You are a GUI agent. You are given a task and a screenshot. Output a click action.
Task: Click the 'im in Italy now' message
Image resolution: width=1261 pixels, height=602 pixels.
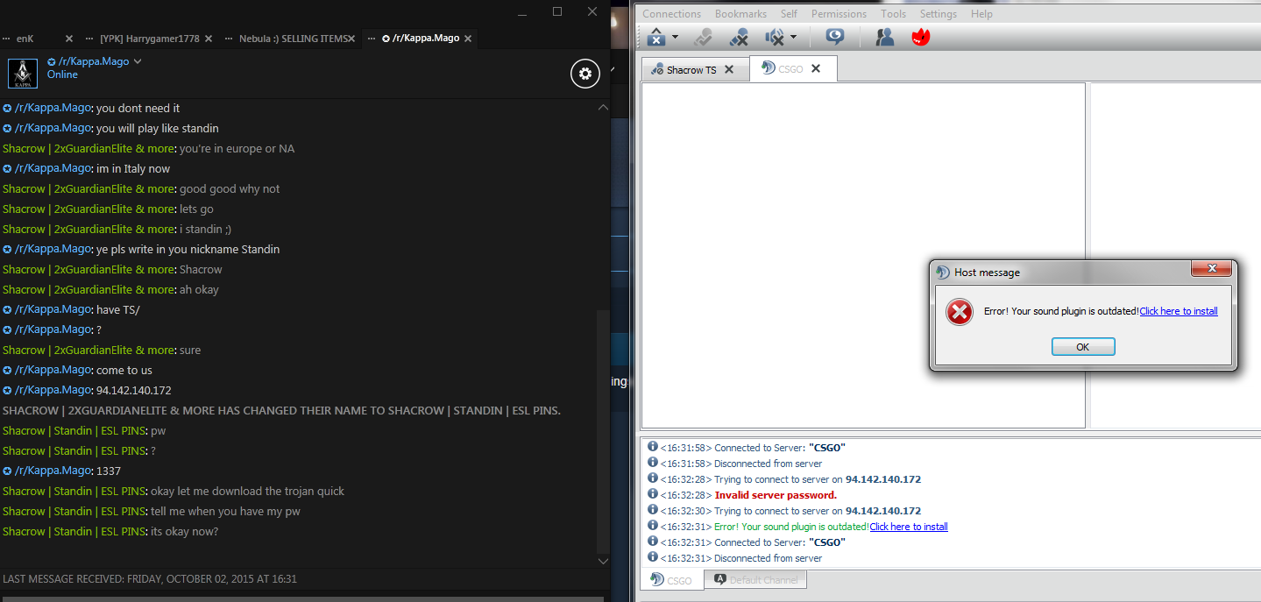133,168
